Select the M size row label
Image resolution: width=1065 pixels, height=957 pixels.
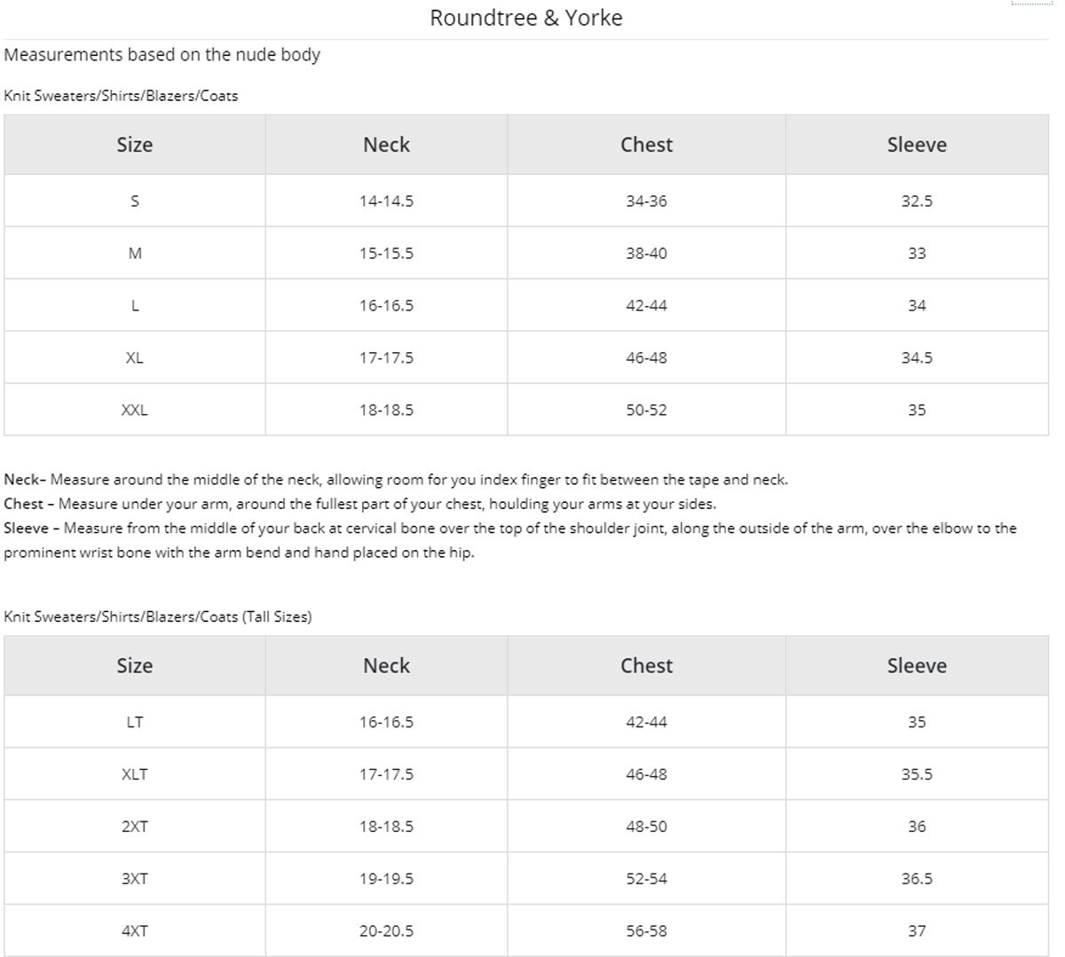coord(135,254)
